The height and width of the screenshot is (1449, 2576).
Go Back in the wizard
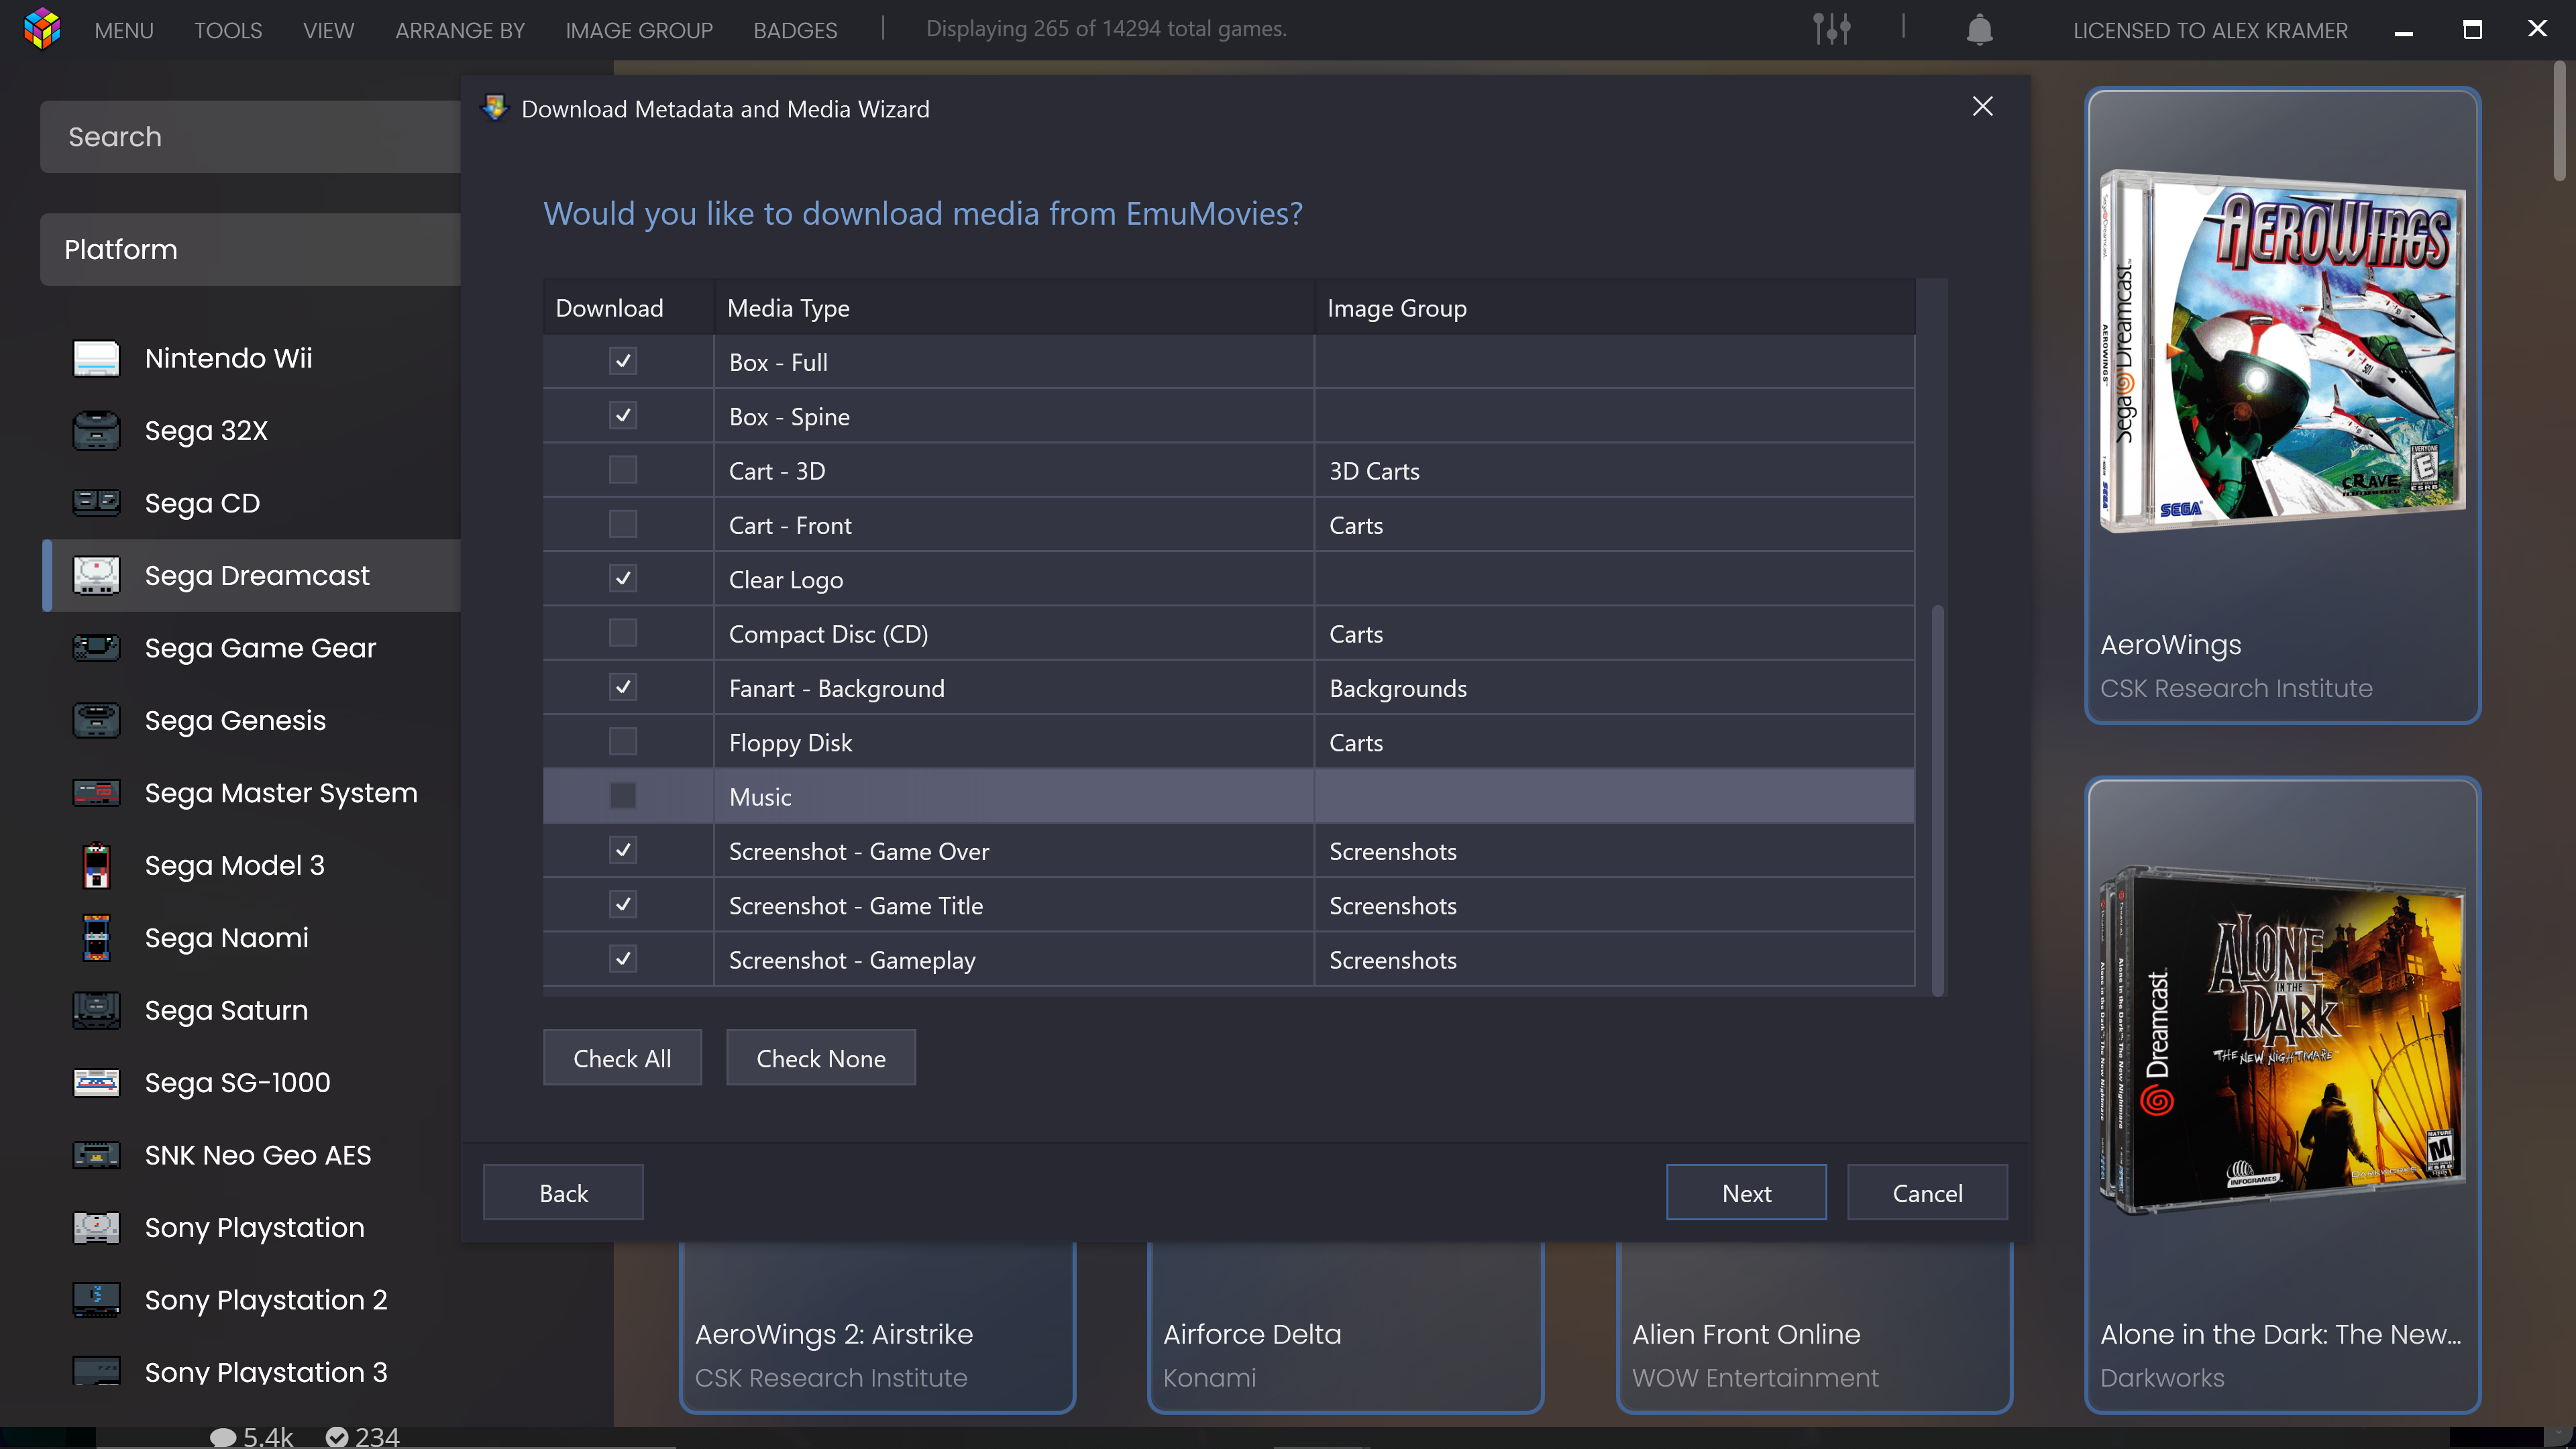[563, 1192]
